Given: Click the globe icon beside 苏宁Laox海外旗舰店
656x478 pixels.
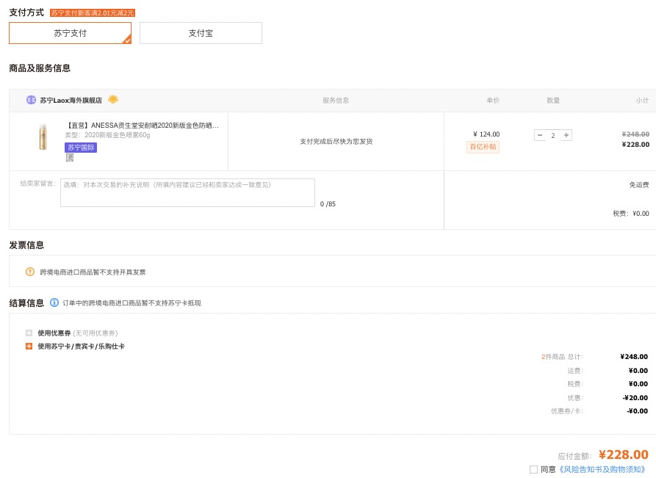Looking at the screenshot, I should 31,100.
